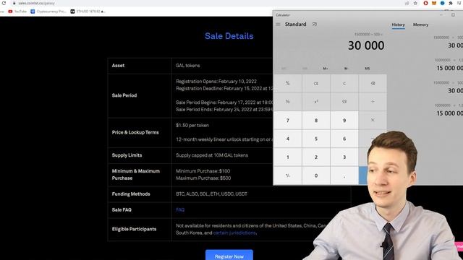Click the CE clear entry key
Screen dimensions: 463x260
pos(316,84)
